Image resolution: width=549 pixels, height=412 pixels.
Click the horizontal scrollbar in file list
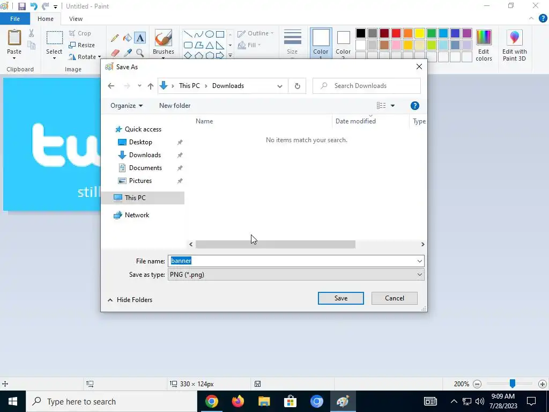tap(275, 245)
